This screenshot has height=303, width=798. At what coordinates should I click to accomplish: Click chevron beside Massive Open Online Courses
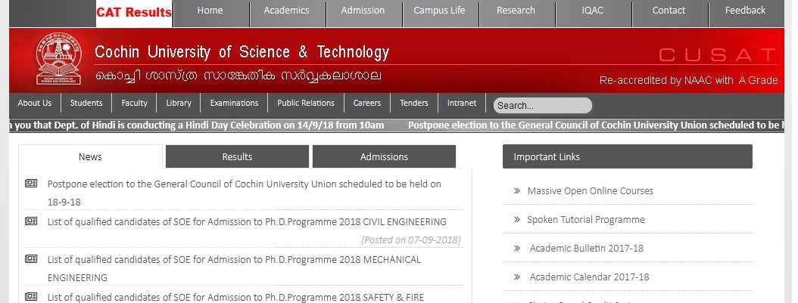tap(517, 191)
